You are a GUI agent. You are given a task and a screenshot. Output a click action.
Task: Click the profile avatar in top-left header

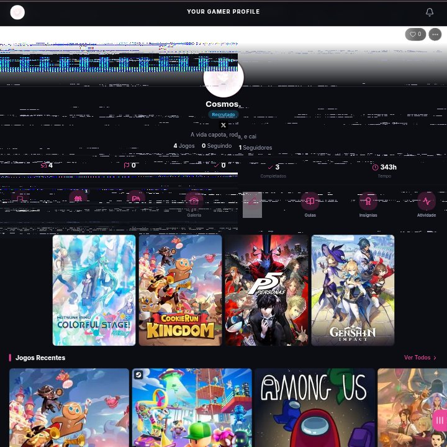point(17,12)
